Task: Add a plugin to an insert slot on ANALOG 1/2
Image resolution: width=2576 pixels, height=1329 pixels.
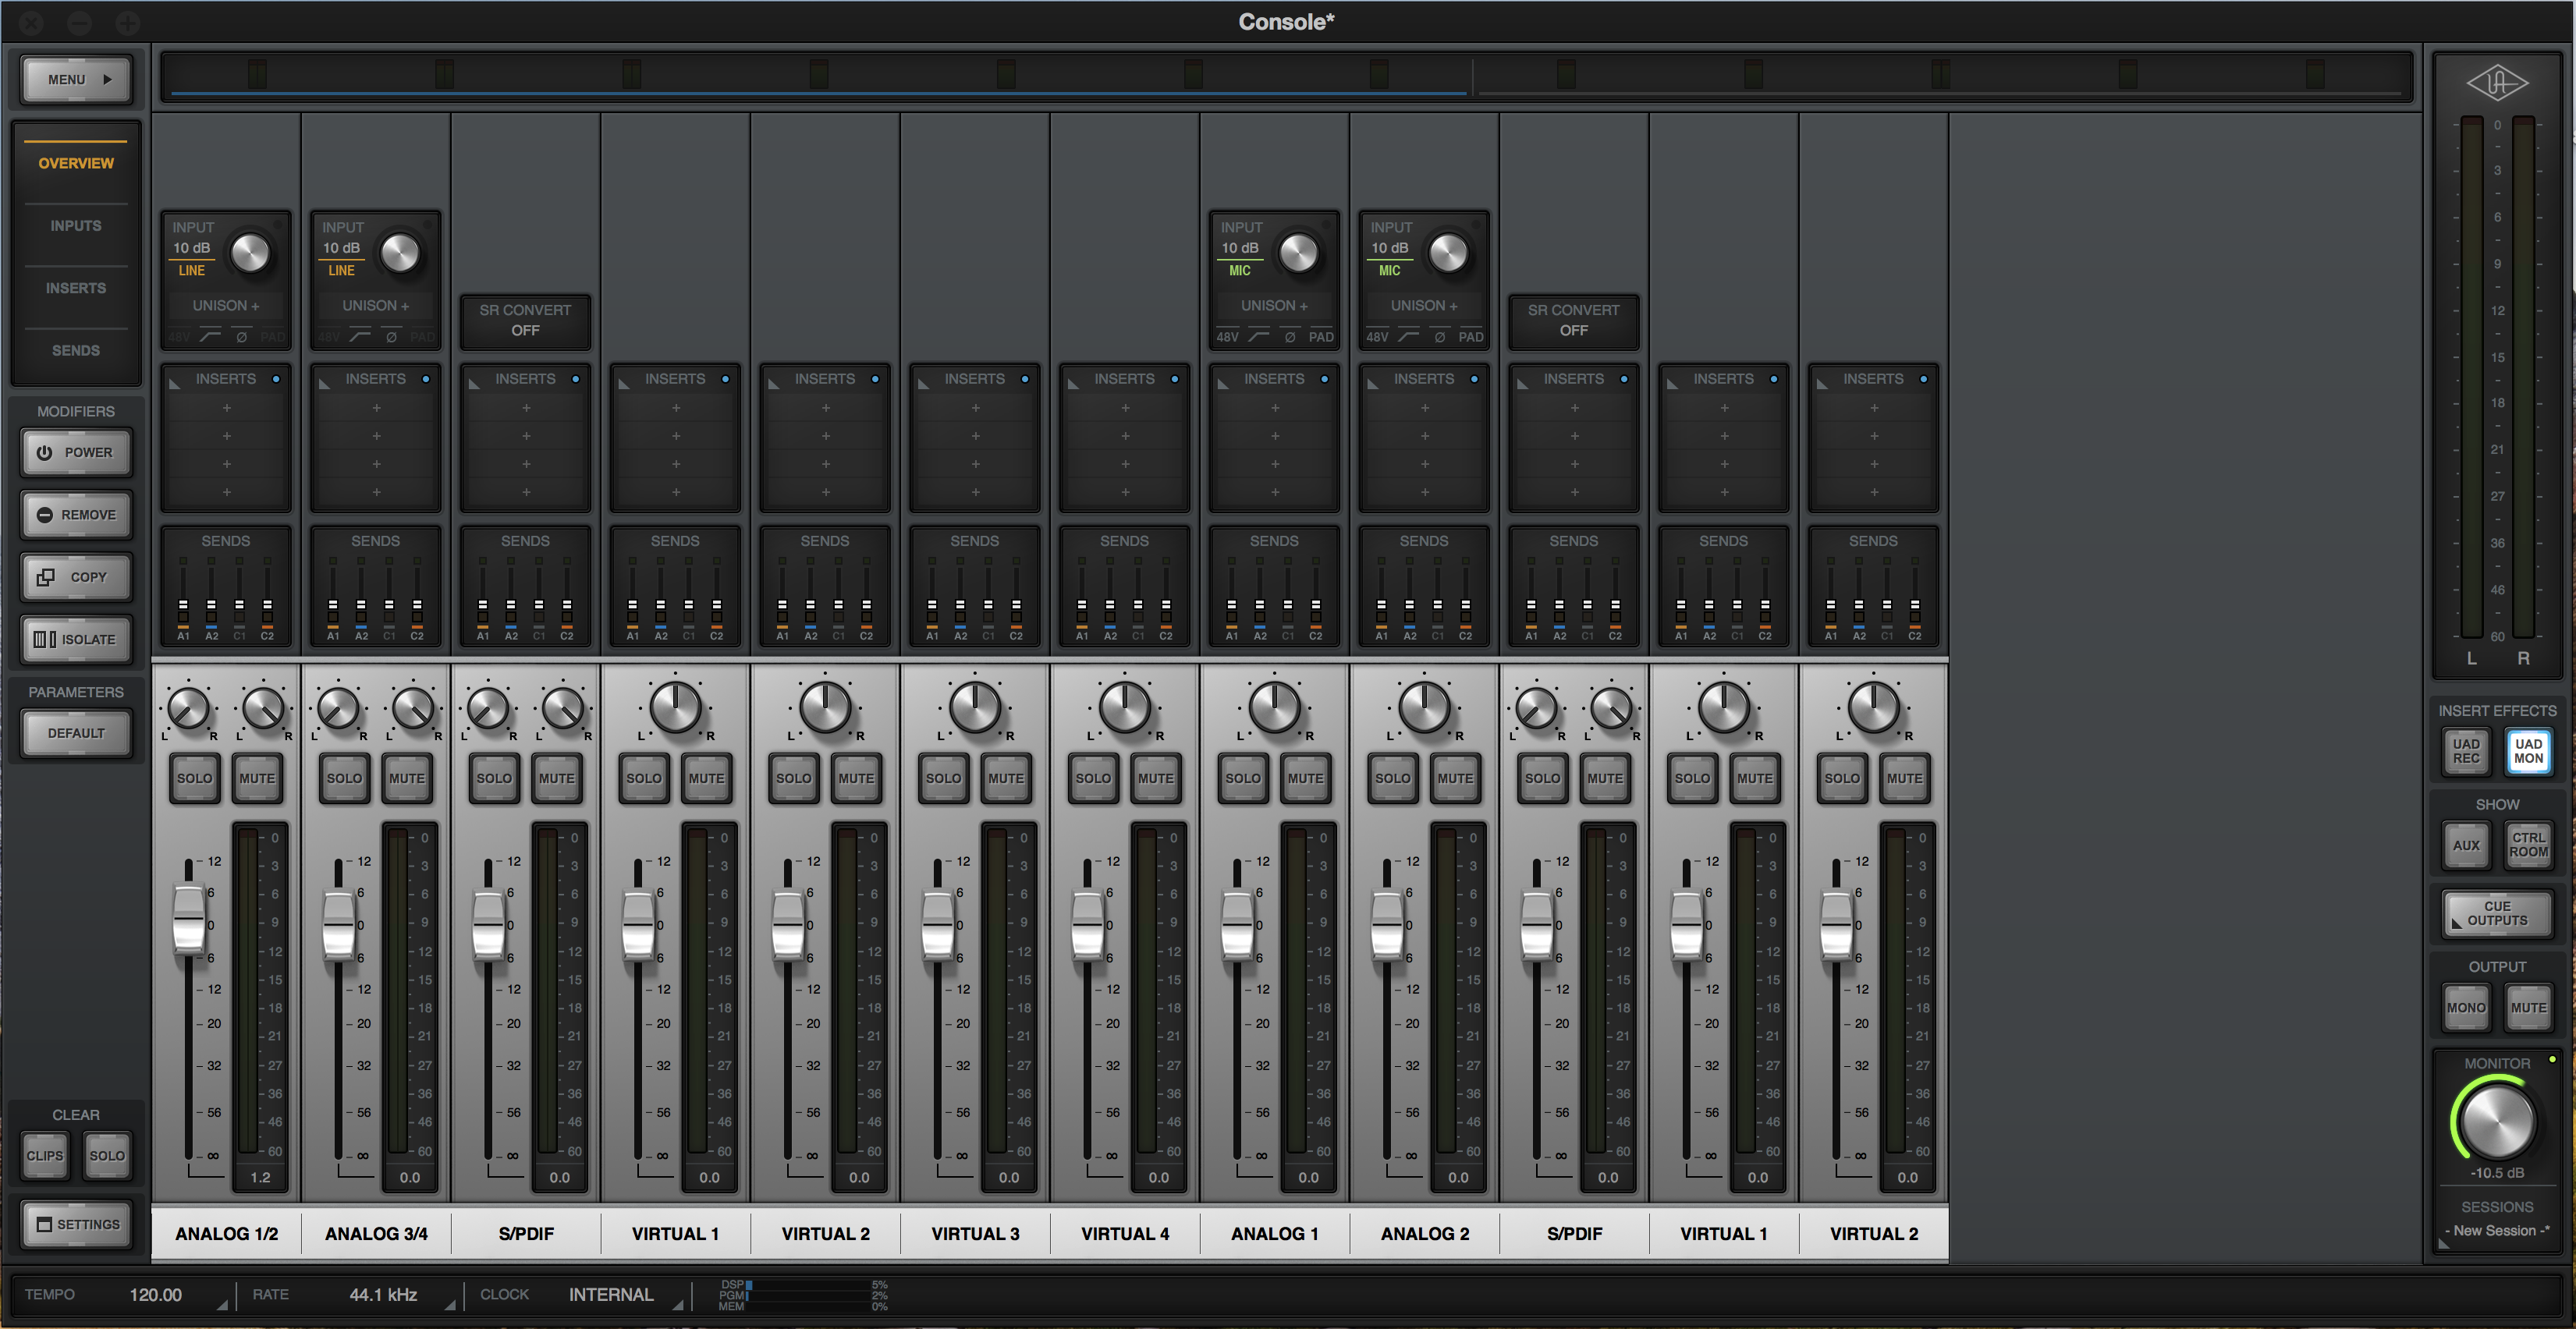Action: [x=226, y=408]
